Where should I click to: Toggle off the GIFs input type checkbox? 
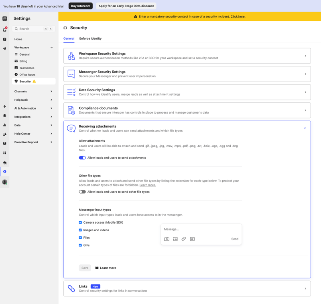coord(80,245)
